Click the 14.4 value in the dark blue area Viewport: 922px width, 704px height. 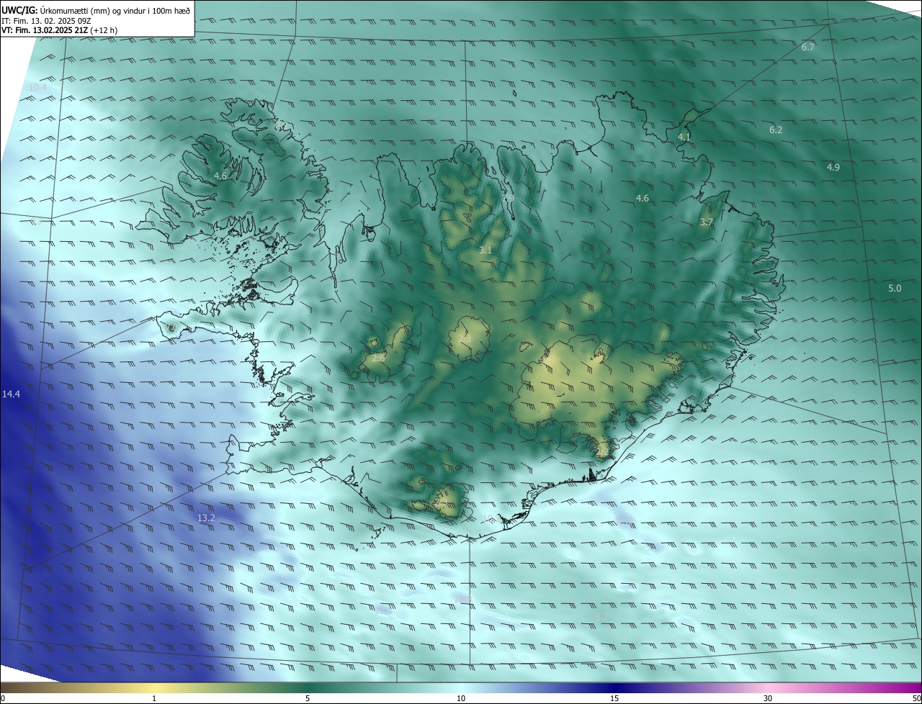click(11, 394)
